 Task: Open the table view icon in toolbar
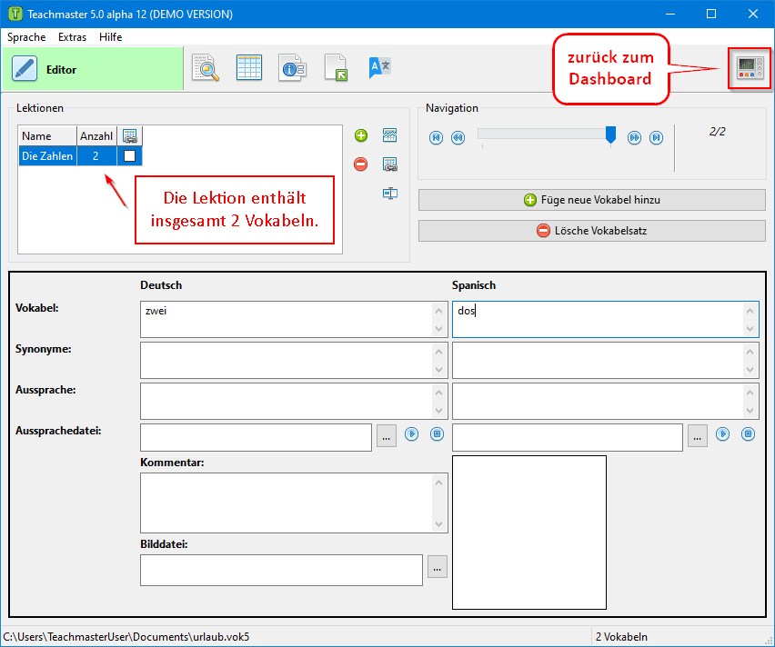pyautogui.click(x=248, y=69)
